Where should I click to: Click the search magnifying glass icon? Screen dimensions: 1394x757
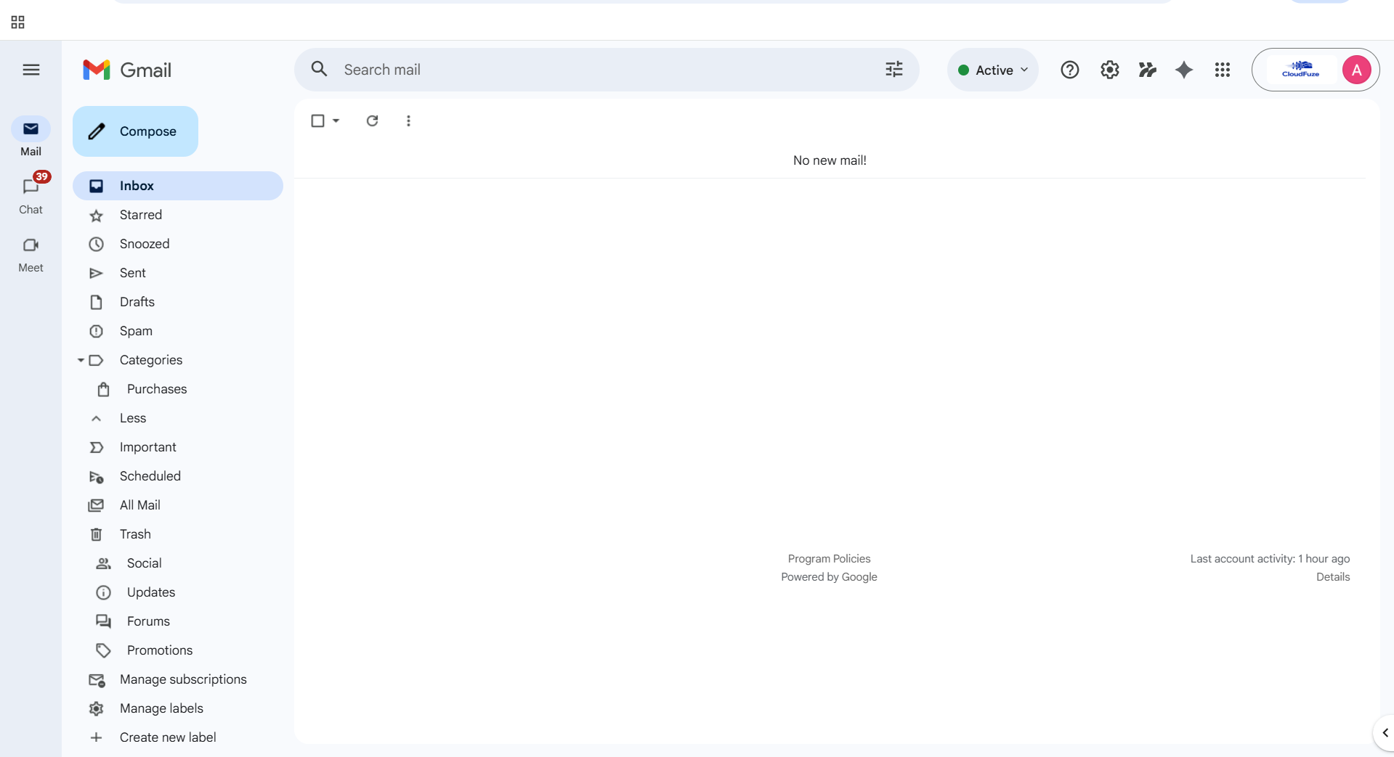click(320, 69)
